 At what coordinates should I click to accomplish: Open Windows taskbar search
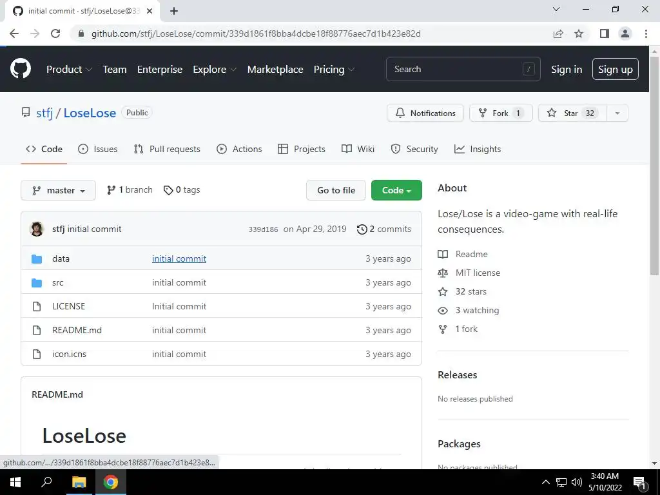(46, 482)
